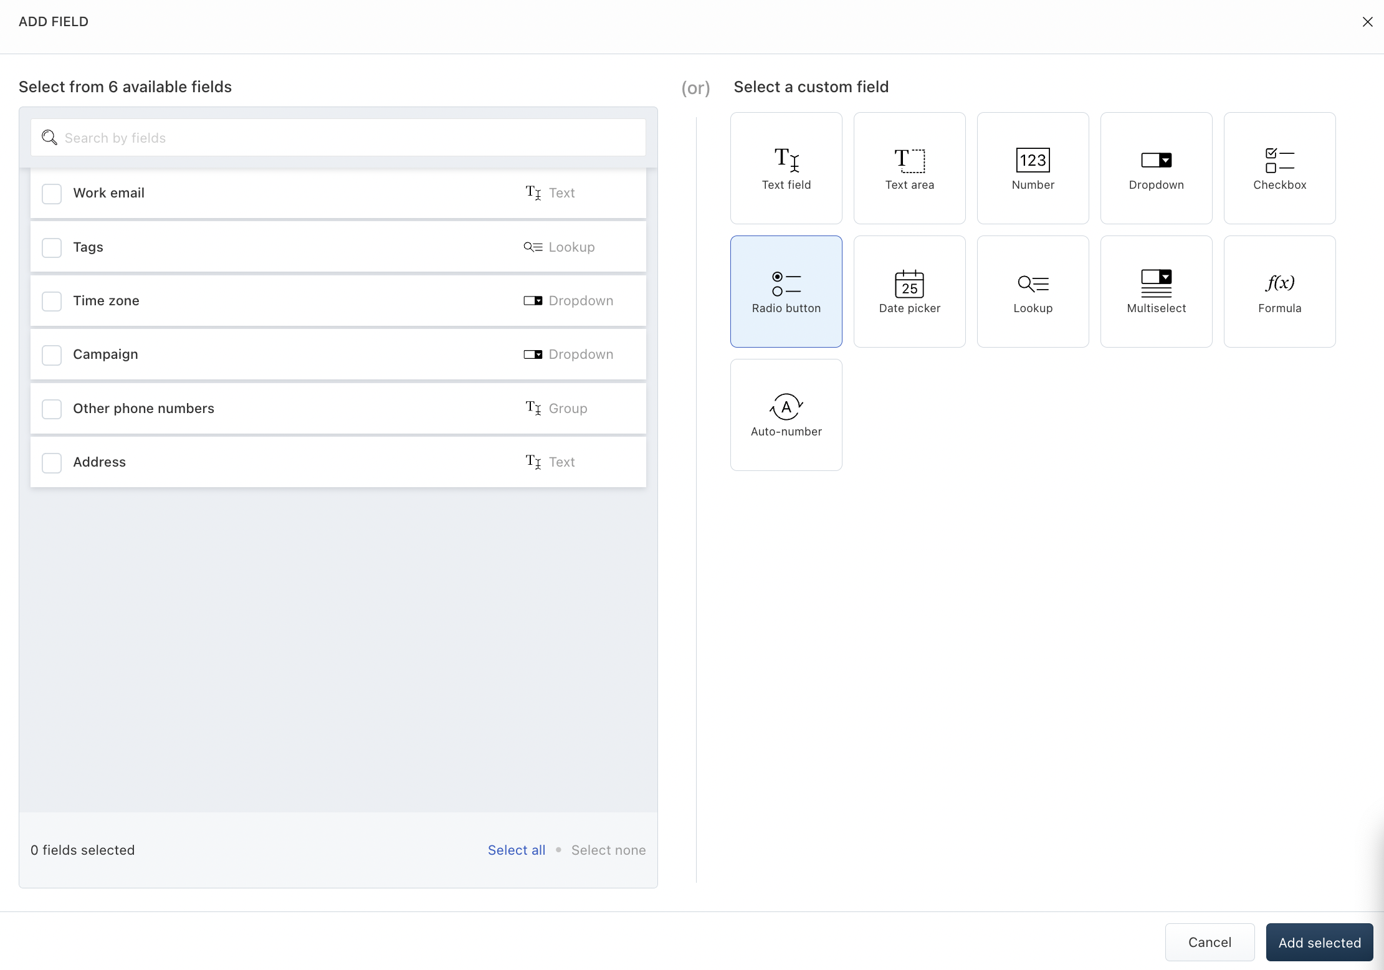
Task: Choose the Checkbox custom field type
Action: (x=1279, y=168)
